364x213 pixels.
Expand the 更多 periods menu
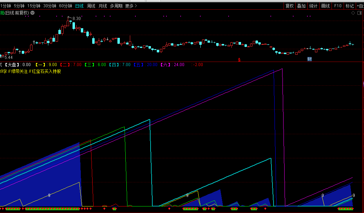click(131, 6)
